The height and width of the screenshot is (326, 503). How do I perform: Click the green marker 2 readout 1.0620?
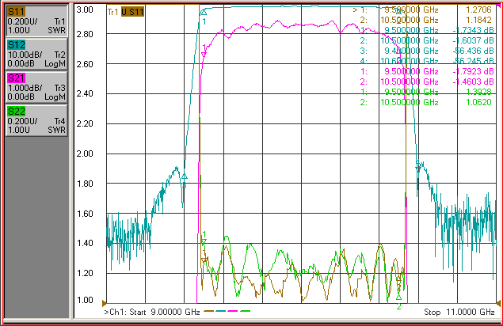(x=478, y=102)
